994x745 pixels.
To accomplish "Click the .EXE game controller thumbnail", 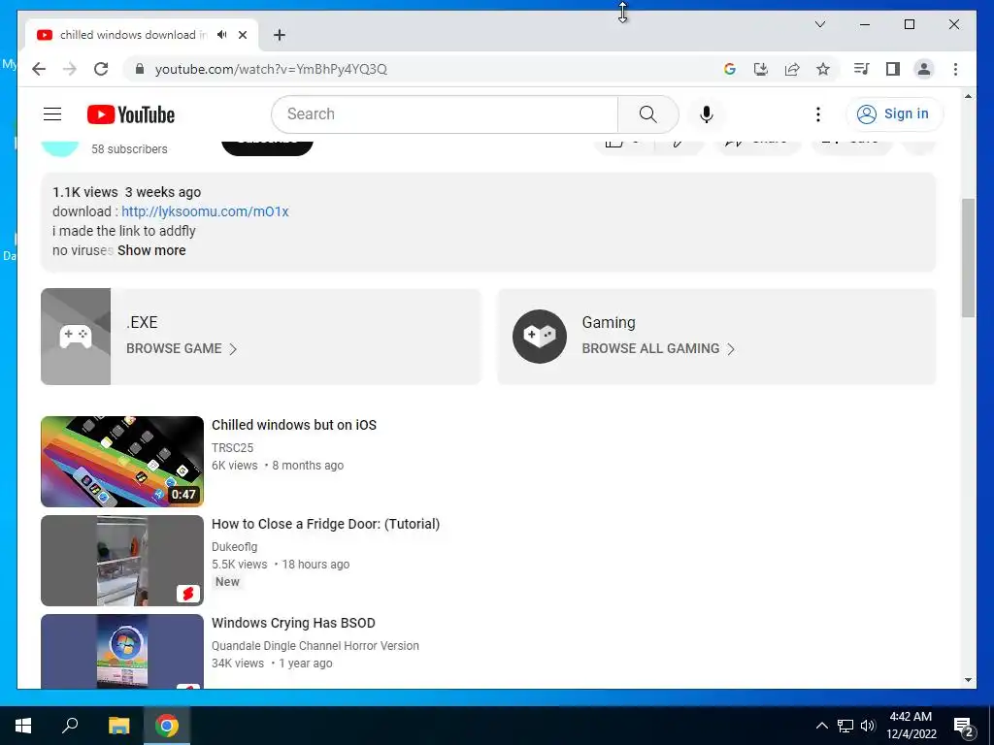I will tap(76, 337).
